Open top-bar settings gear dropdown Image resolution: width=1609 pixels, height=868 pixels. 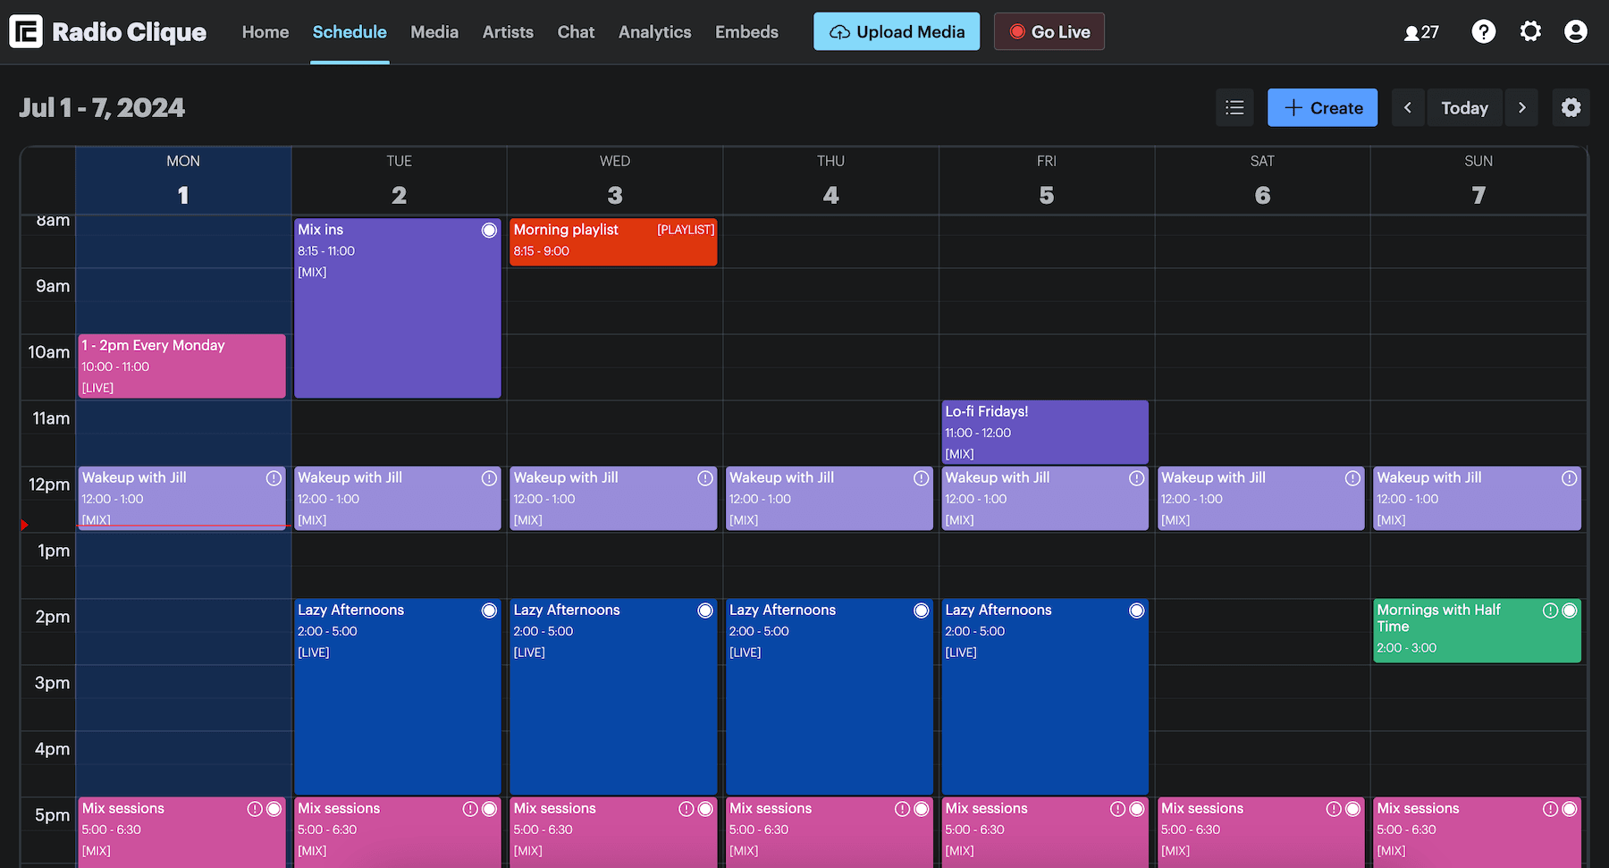tap(1530, 31)
